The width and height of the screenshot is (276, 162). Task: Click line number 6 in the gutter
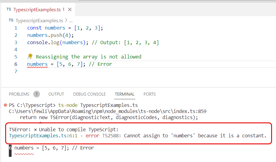pyautogui.click(x=16, y=64)
